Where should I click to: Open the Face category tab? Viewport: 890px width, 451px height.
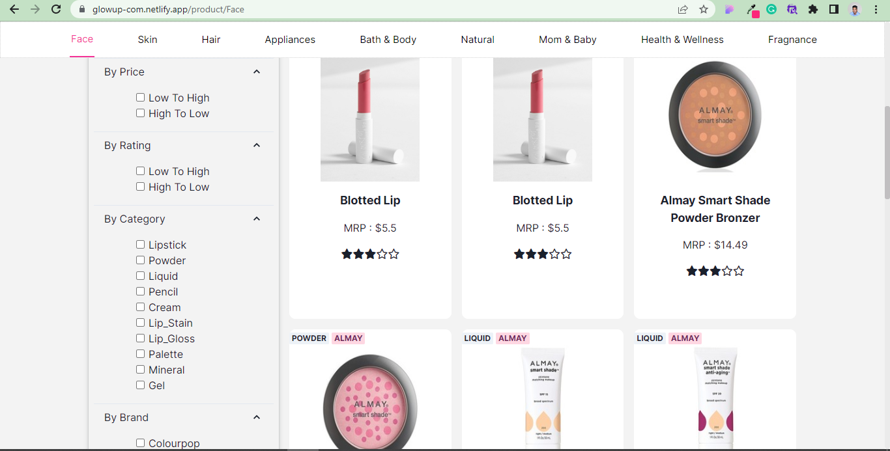click(x=82, y=39)
